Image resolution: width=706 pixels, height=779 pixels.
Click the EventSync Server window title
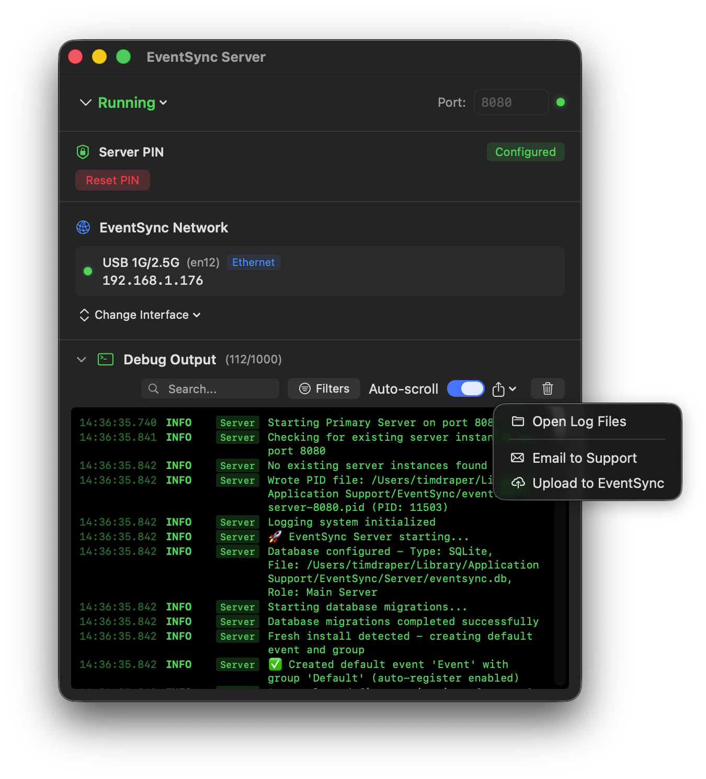coord(206,57)
